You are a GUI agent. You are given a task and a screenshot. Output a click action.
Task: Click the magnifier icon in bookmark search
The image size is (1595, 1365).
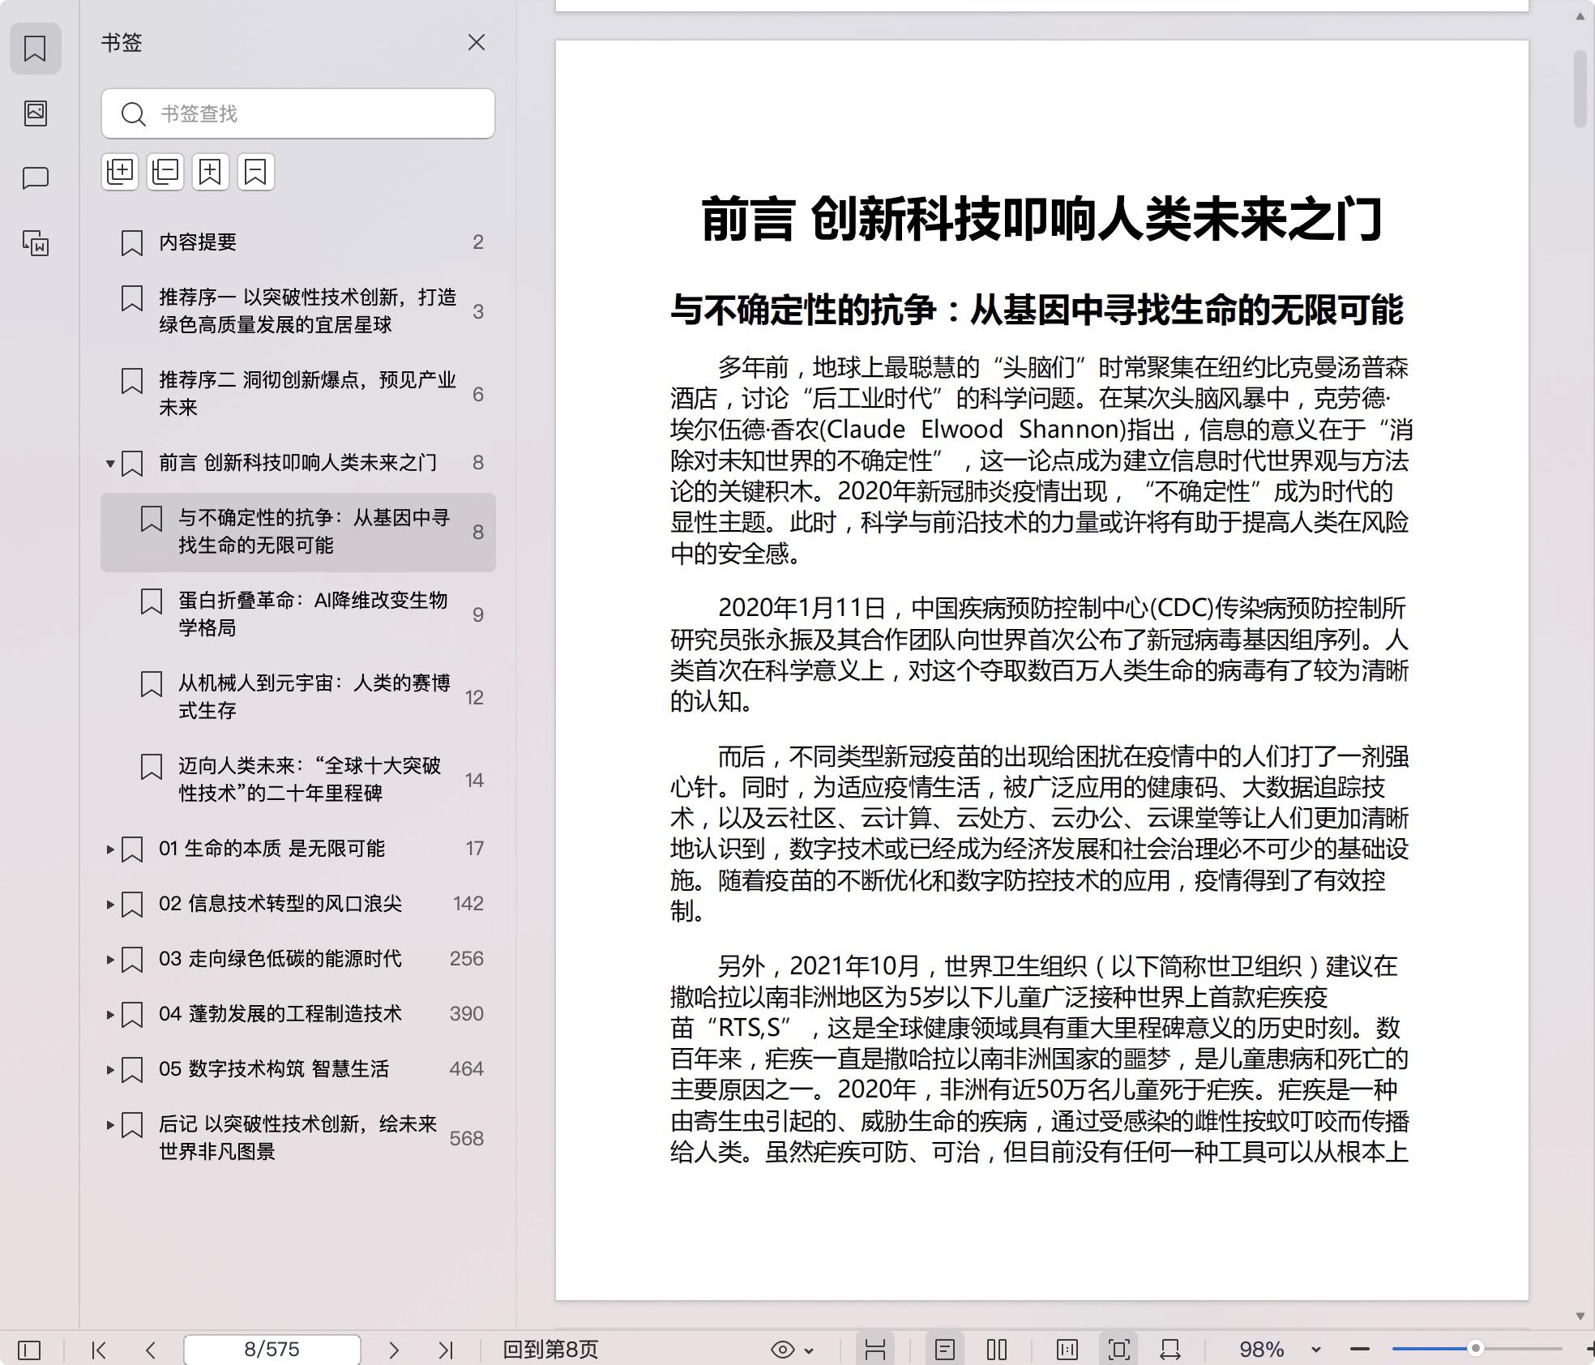133,113
